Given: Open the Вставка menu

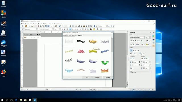Looking at the screenshot, I should click(x=35, y=24).
